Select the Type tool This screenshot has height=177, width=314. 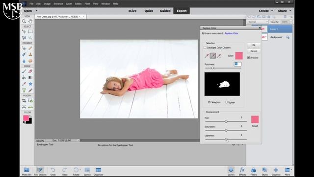coord(24,90)
